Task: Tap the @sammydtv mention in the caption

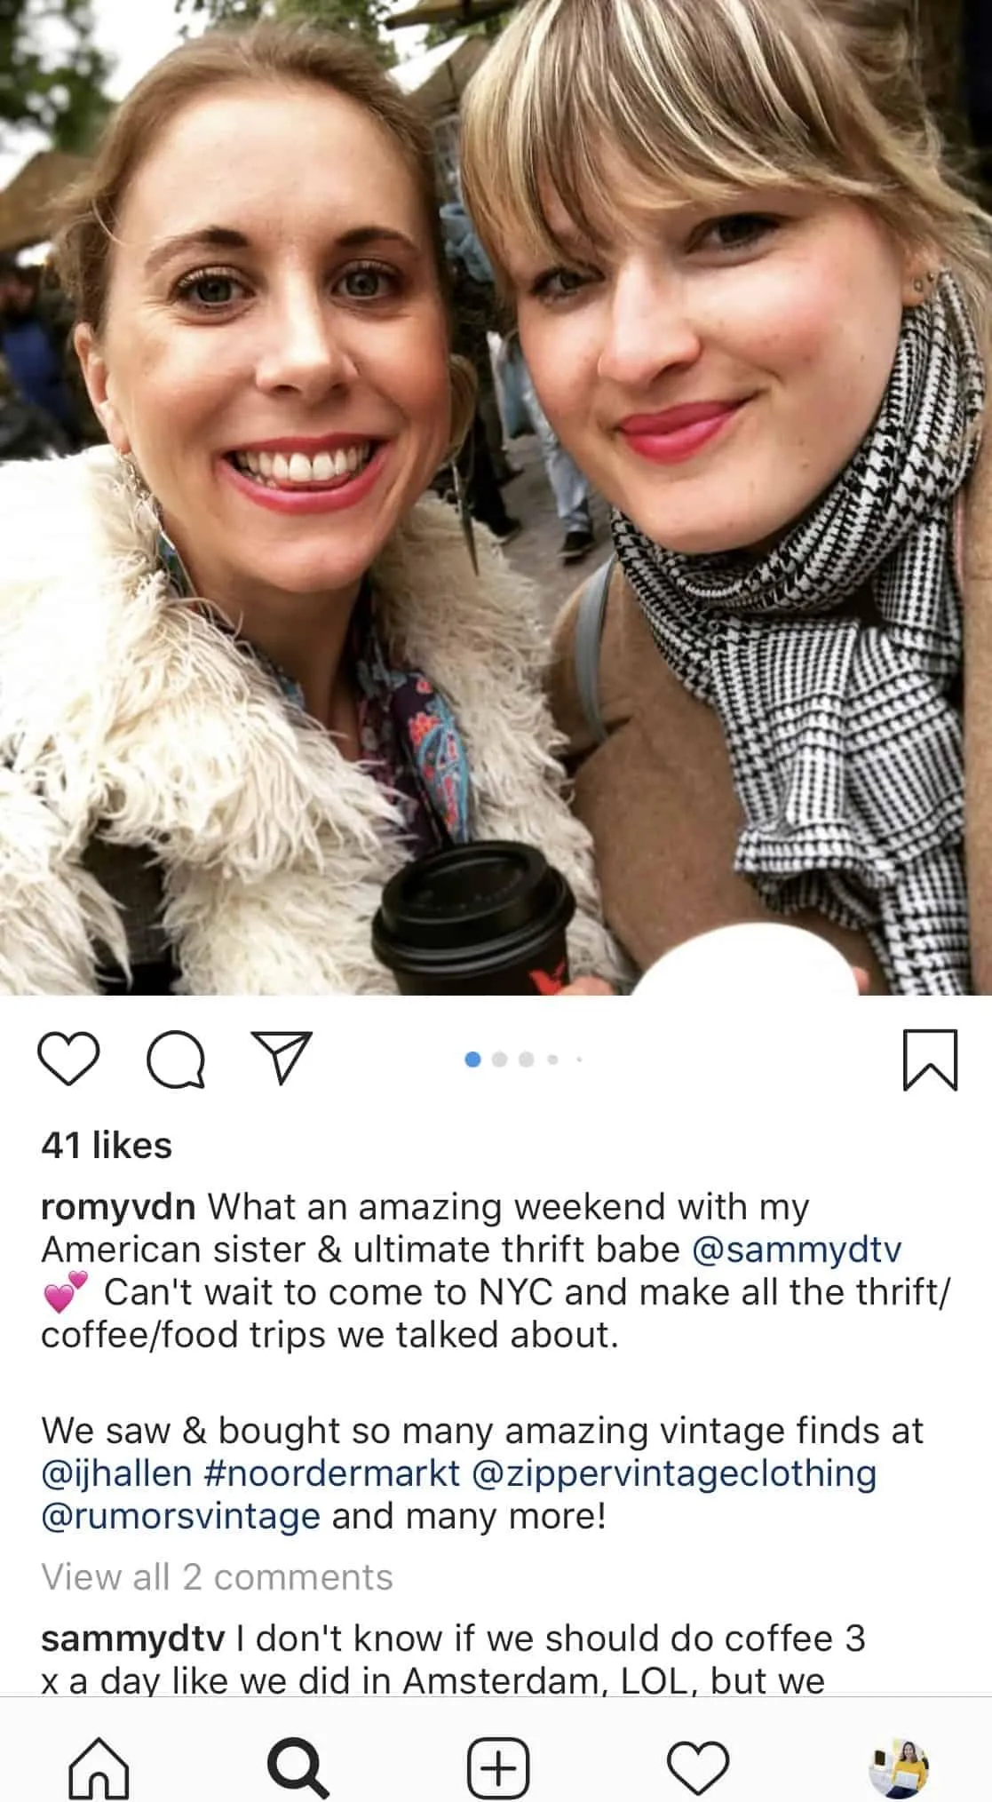Action: 796,1250
